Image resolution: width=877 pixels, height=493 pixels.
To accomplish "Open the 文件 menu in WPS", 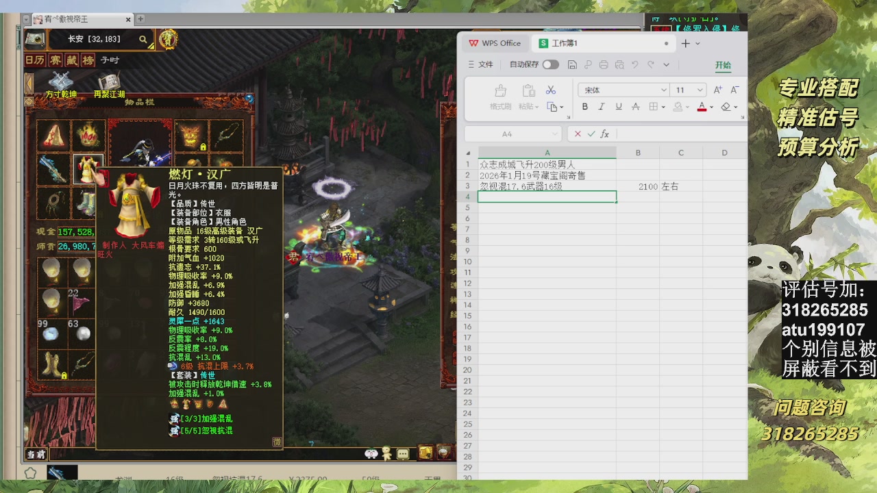I will tap(480, 64).
